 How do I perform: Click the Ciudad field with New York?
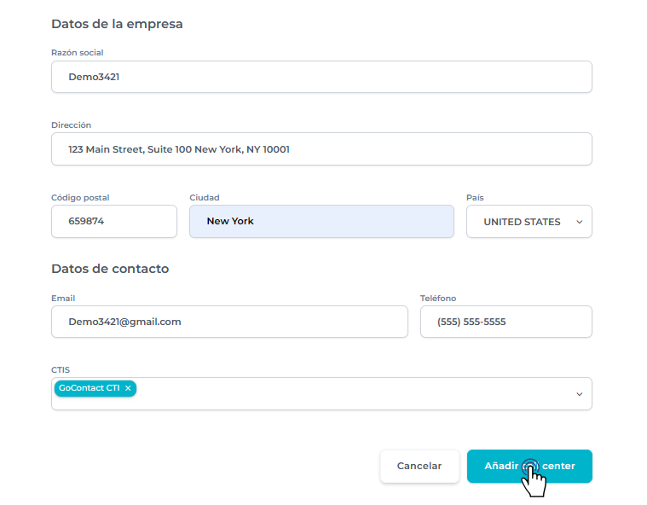(321, 222)
